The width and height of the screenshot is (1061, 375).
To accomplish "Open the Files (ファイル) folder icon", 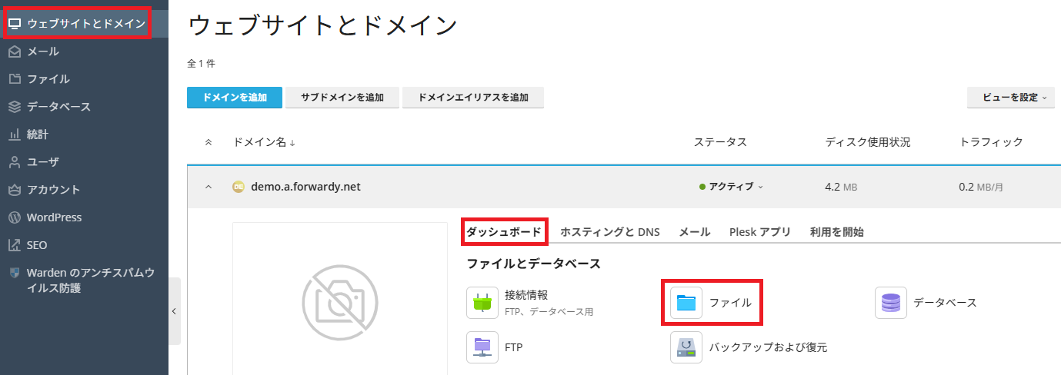I will (686, 303).
